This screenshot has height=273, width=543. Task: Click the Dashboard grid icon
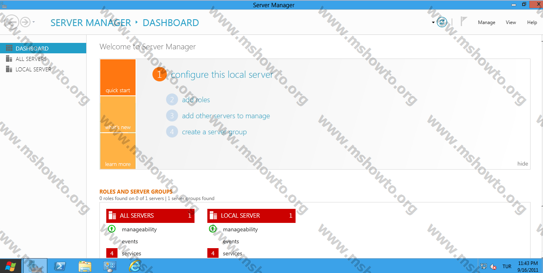pos(9,48)
